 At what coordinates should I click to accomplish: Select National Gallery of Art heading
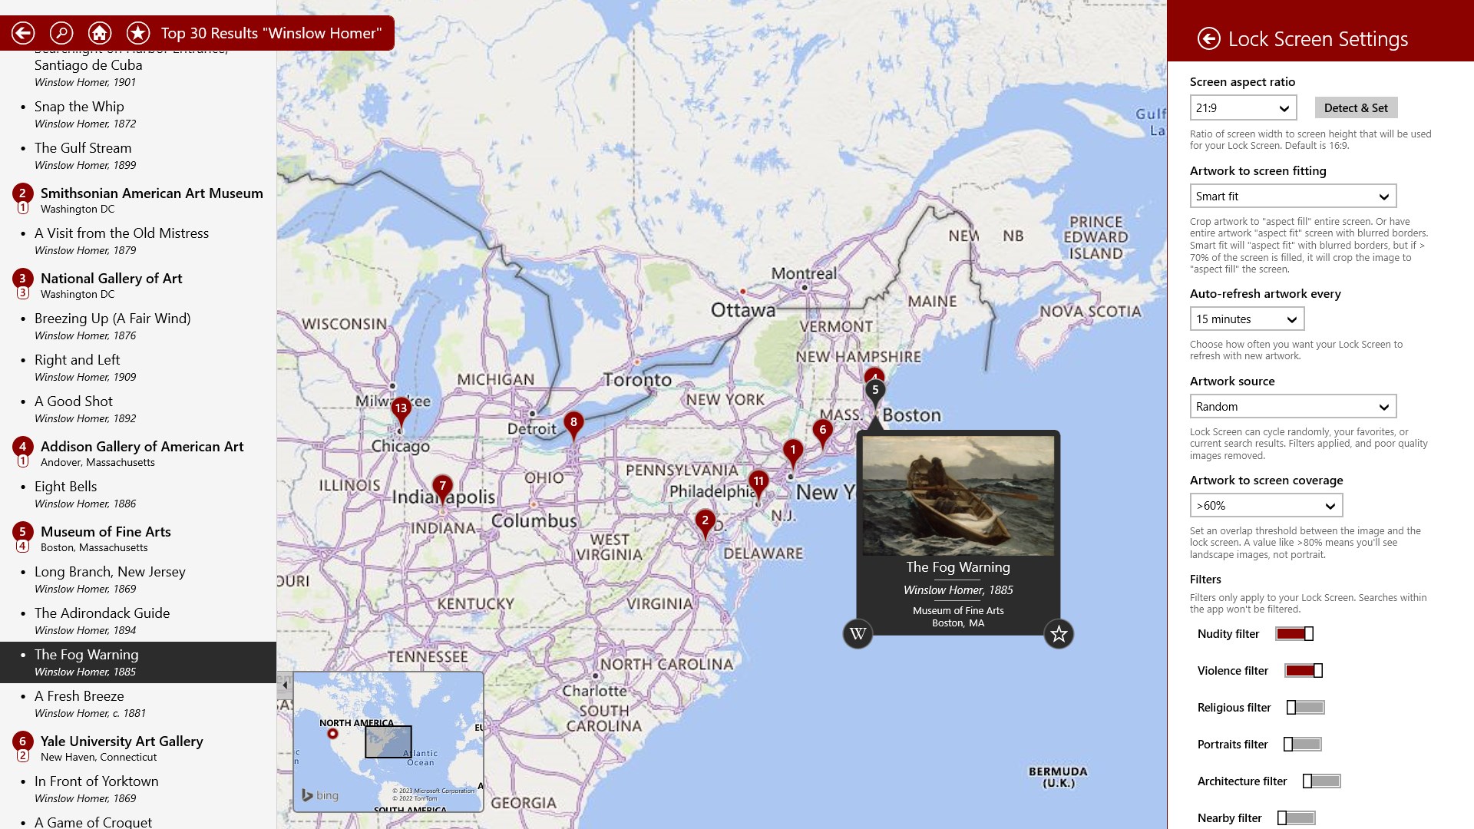click(111, 278)
